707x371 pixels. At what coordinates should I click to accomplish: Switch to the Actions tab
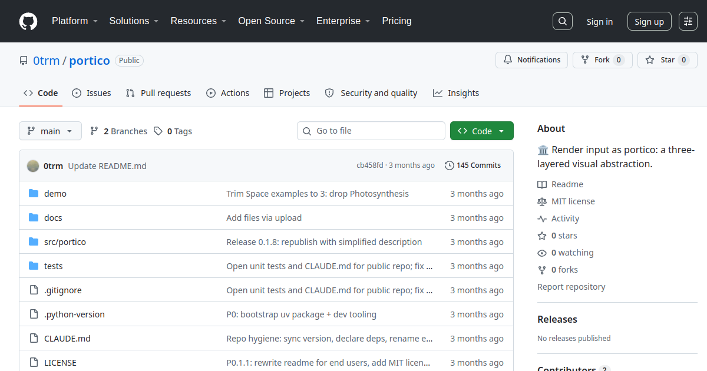(x=228, y=93)
